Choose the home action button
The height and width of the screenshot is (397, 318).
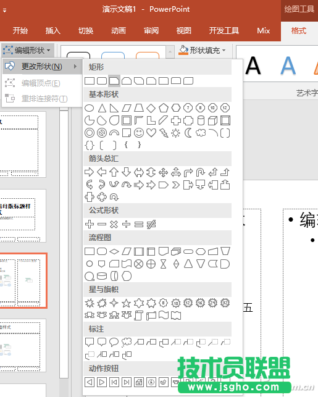coord(139,382)
